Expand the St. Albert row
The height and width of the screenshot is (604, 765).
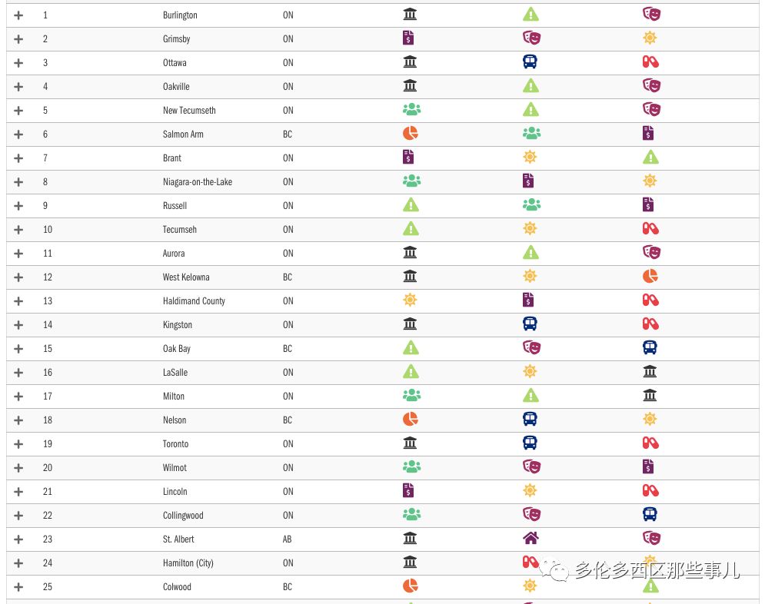[18, 539]
